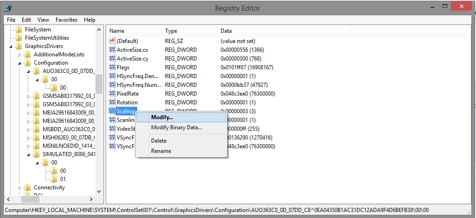This screenshot has height=218, width=476.
Task: Click the tree pane horizontal scrollbar thumb
Action: pos(30,199)
